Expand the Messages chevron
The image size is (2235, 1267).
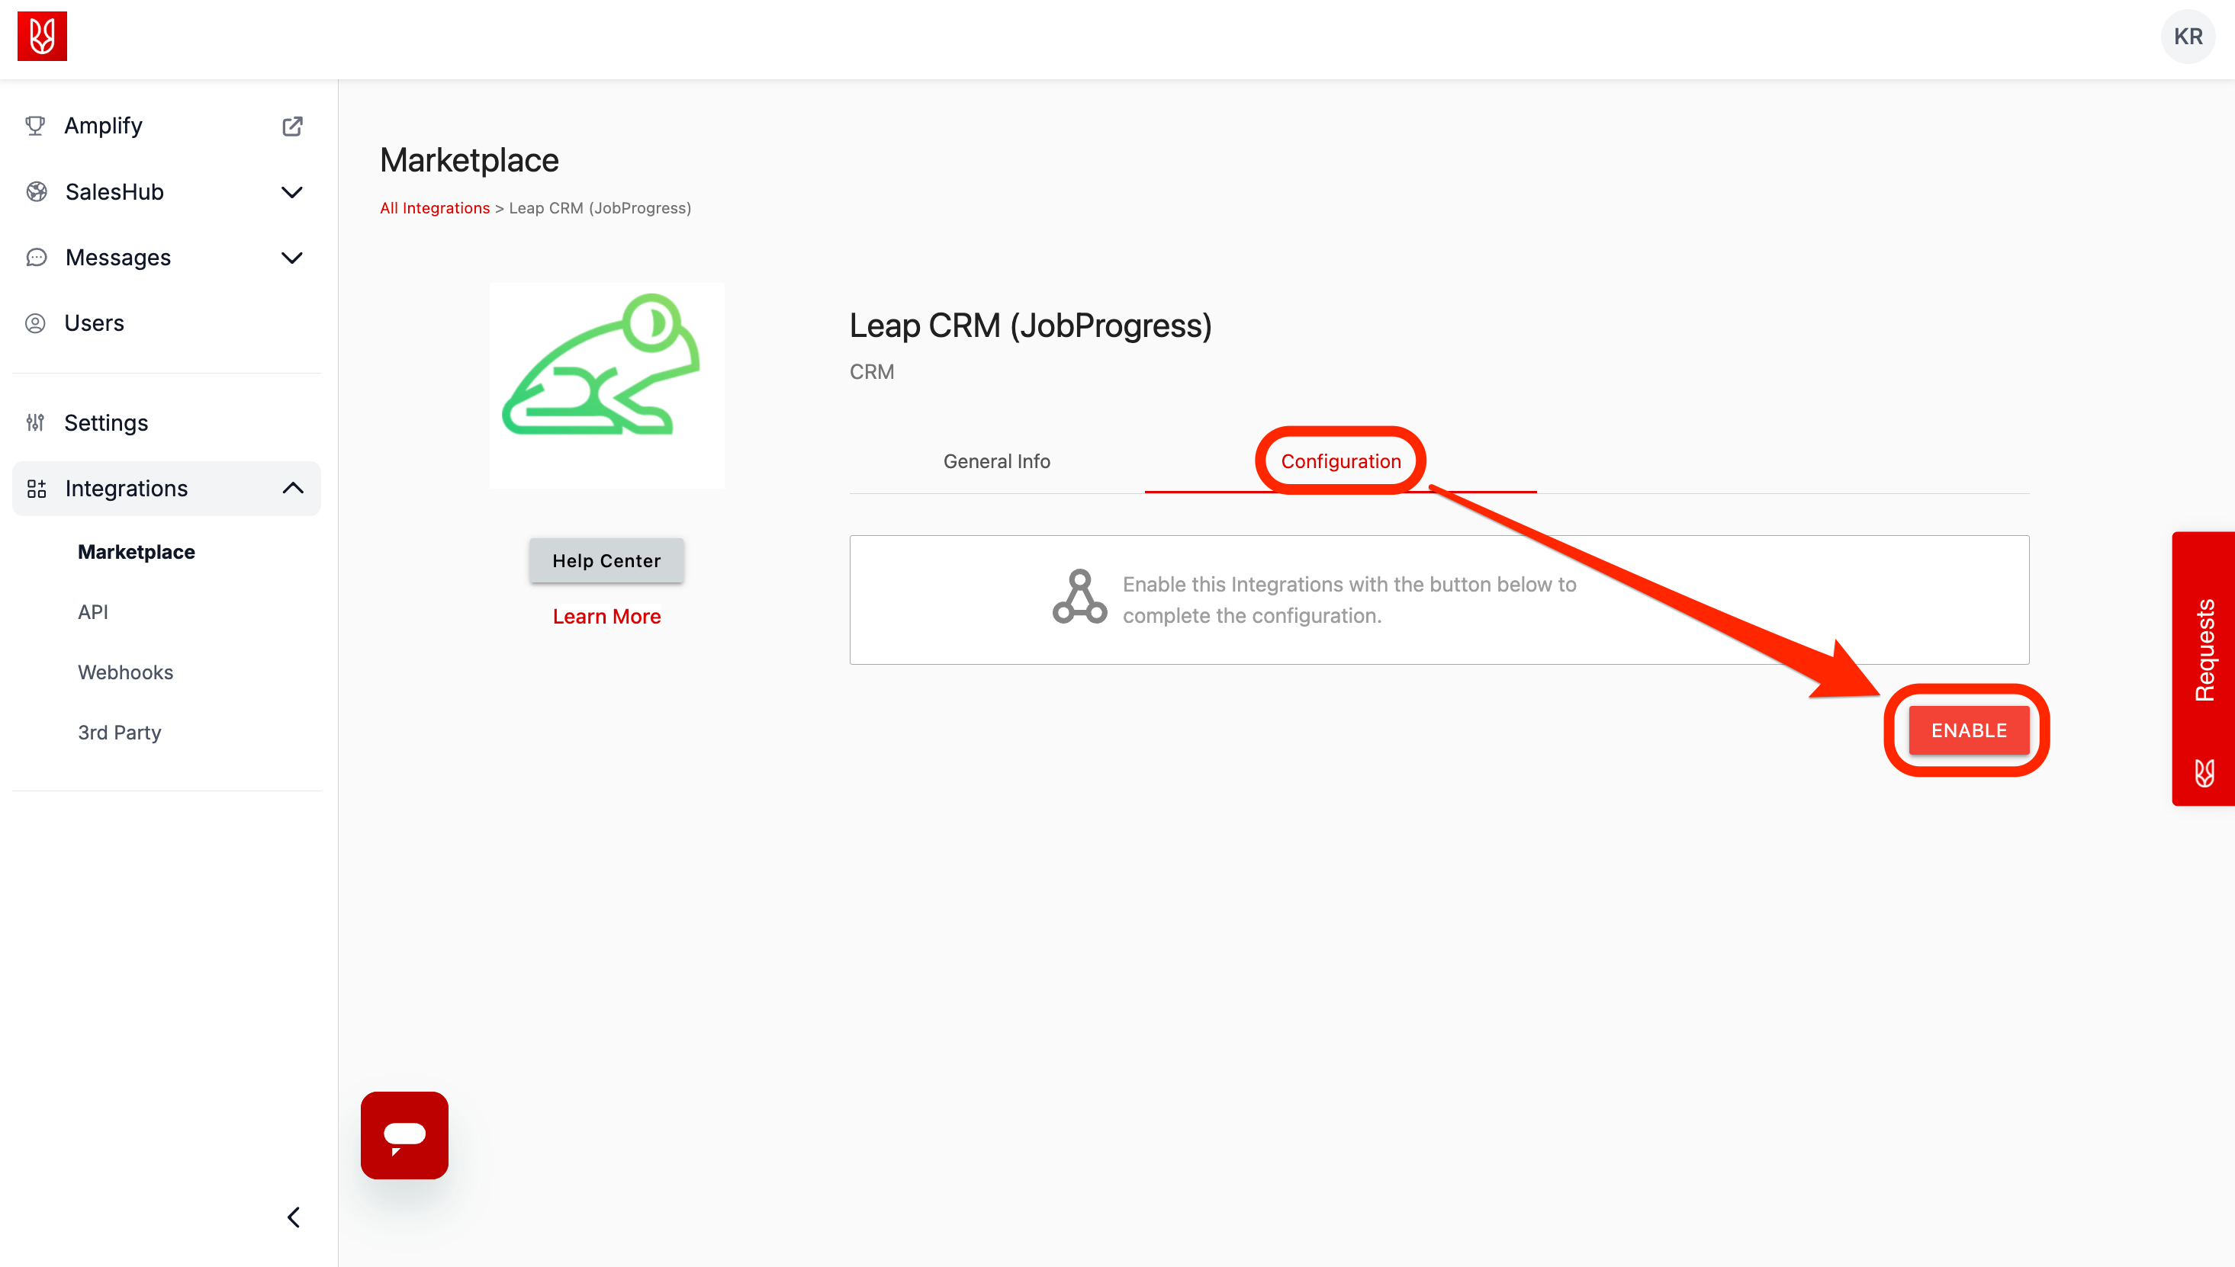[293, 258]
